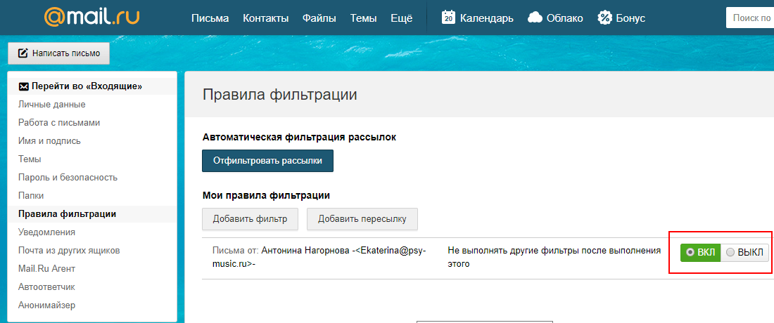The width and height of the screenshot is (774, 323).
Task: Click the Правила фильтрации page heading
Action: click(x=279, y=95)
